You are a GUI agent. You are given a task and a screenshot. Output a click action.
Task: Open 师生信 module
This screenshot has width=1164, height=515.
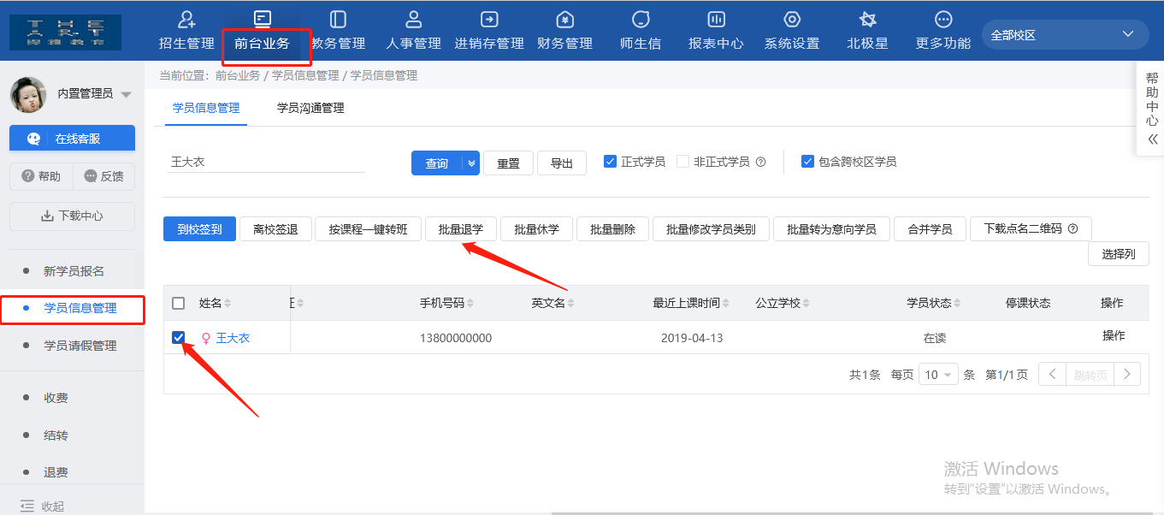click(x=641, y=30)
